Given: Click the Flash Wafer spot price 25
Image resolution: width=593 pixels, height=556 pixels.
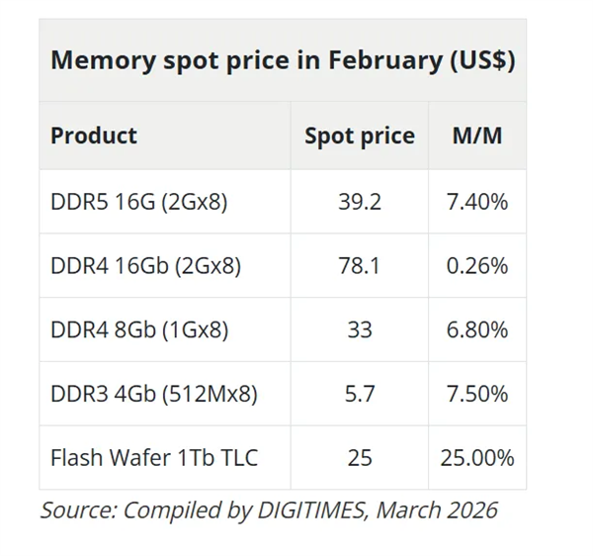Looking at the screenshot, I should pos(359,457).
